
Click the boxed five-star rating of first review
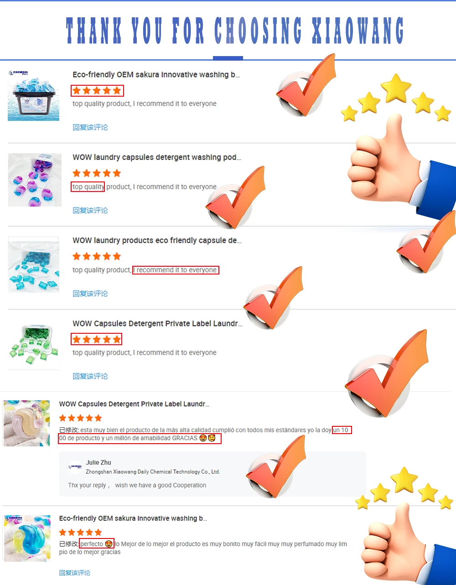pos(97,90)
